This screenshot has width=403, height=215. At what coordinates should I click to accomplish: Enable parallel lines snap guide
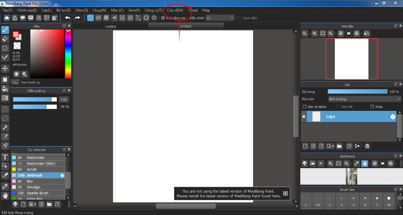(x=98, y=18)
